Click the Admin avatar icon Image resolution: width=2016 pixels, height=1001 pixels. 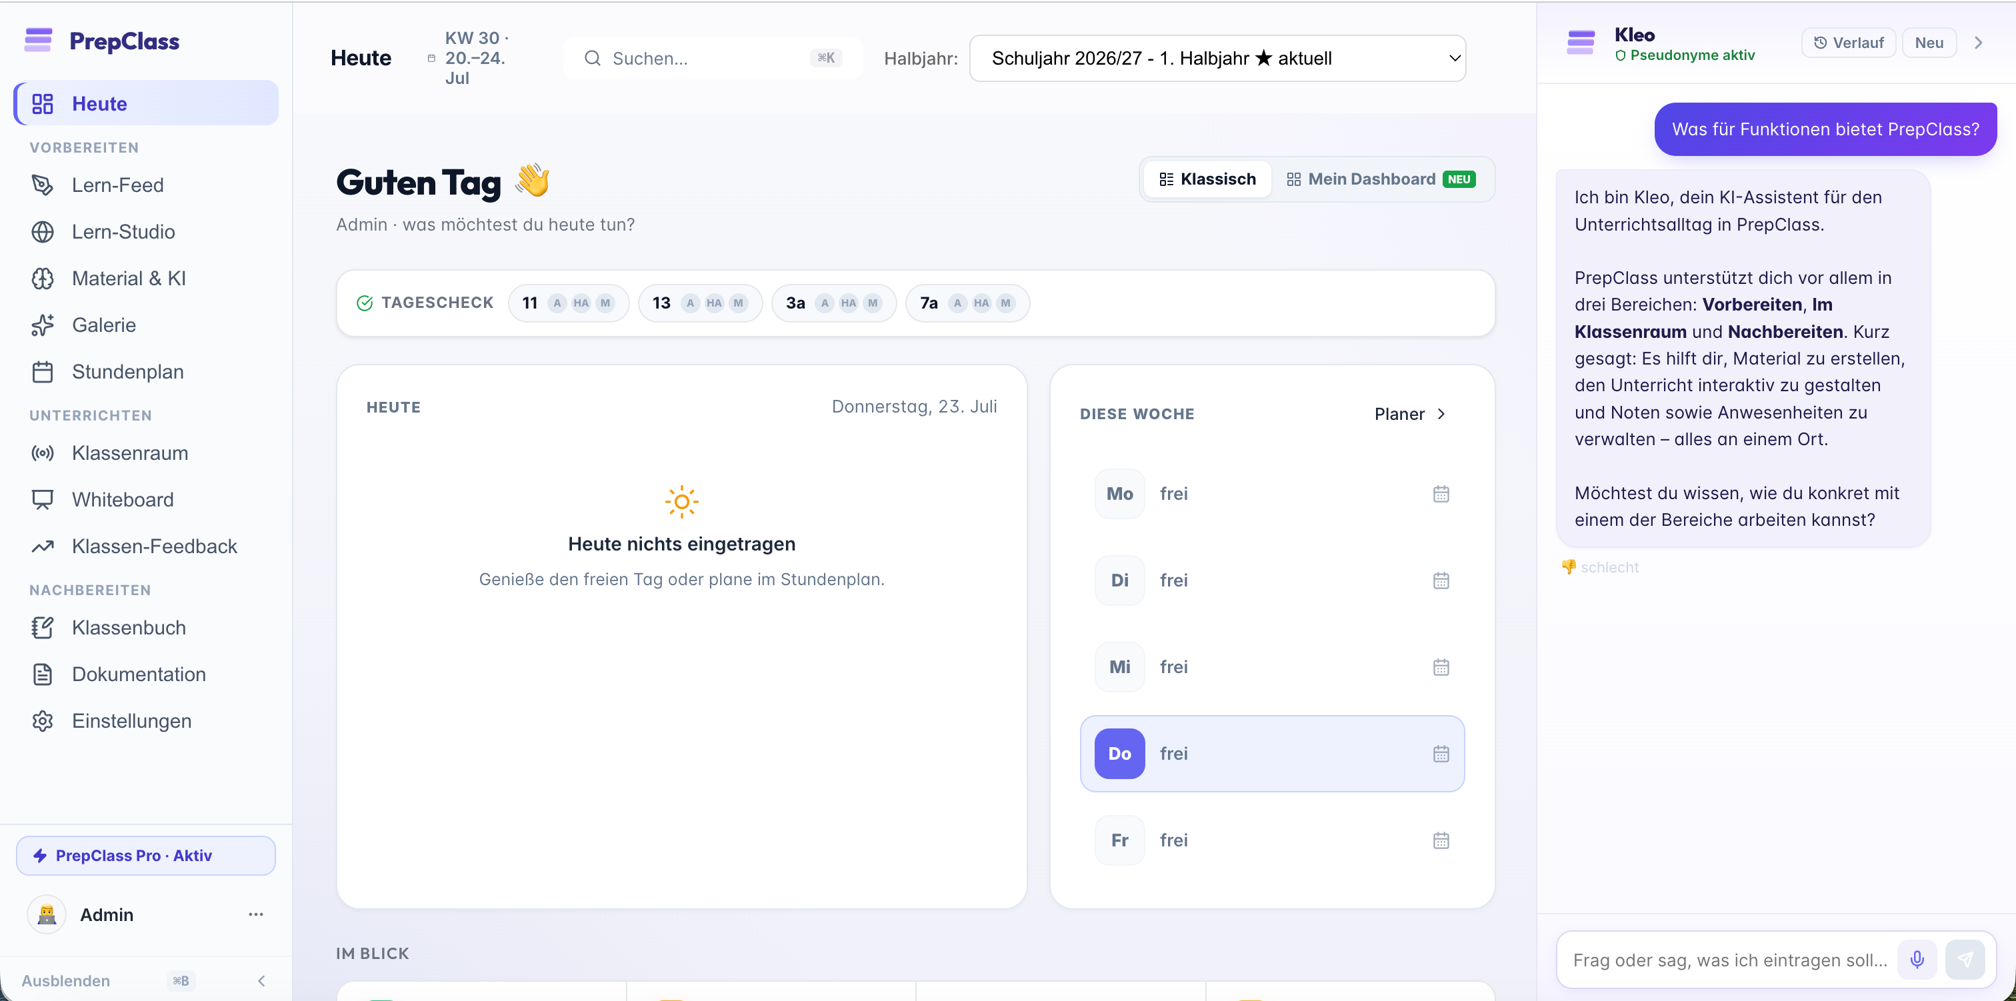(47, 914)
